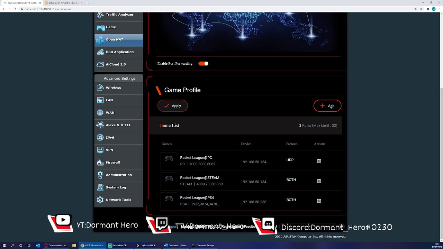Click the Firewall flame icon
Image resolution: width=443 pixels, height=249 pixels.
(100, 163)
